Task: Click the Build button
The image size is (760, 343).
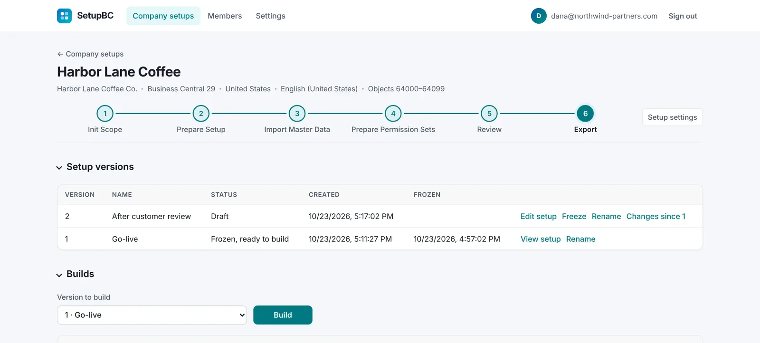Action: coord(283,315)
